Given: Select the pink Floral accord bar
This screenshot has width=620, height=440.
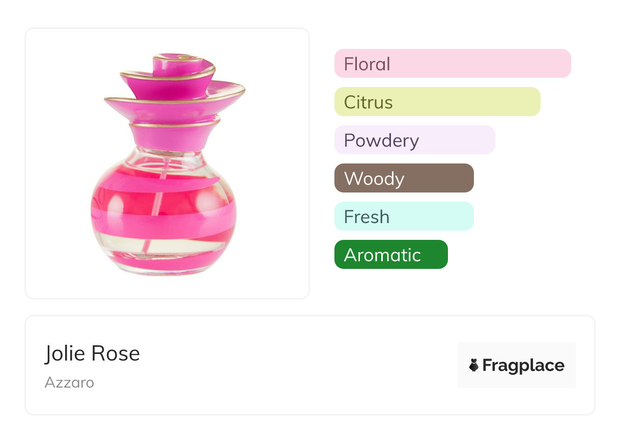Looking at the screenshot, I should tap(452, 64).
